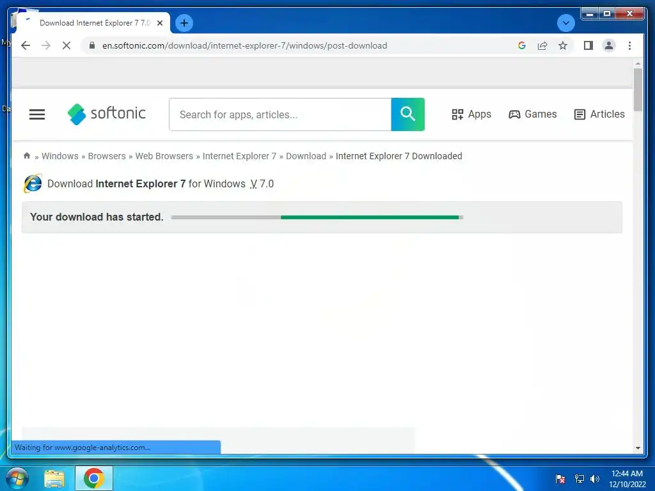Viewport: 655px width, 491px height.
Task: View site info via the padlock icon
Action: pyautogui.click(x=92, y=45)
